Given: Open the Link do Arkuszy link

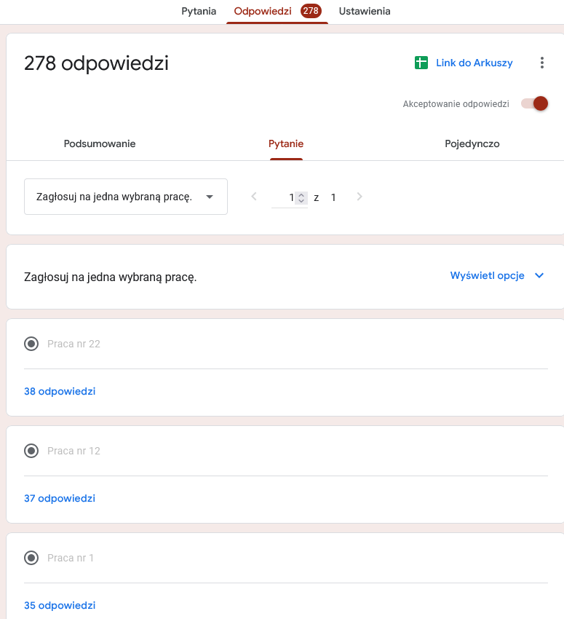Looking at the screenshot, I should pos(474,63).
